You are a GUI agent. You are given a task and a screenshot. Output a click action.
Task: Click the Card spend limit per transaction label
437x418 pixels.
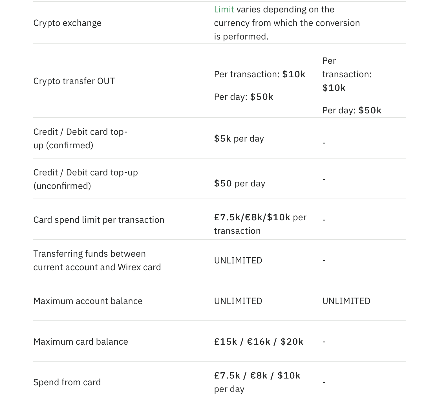[99, 220]
